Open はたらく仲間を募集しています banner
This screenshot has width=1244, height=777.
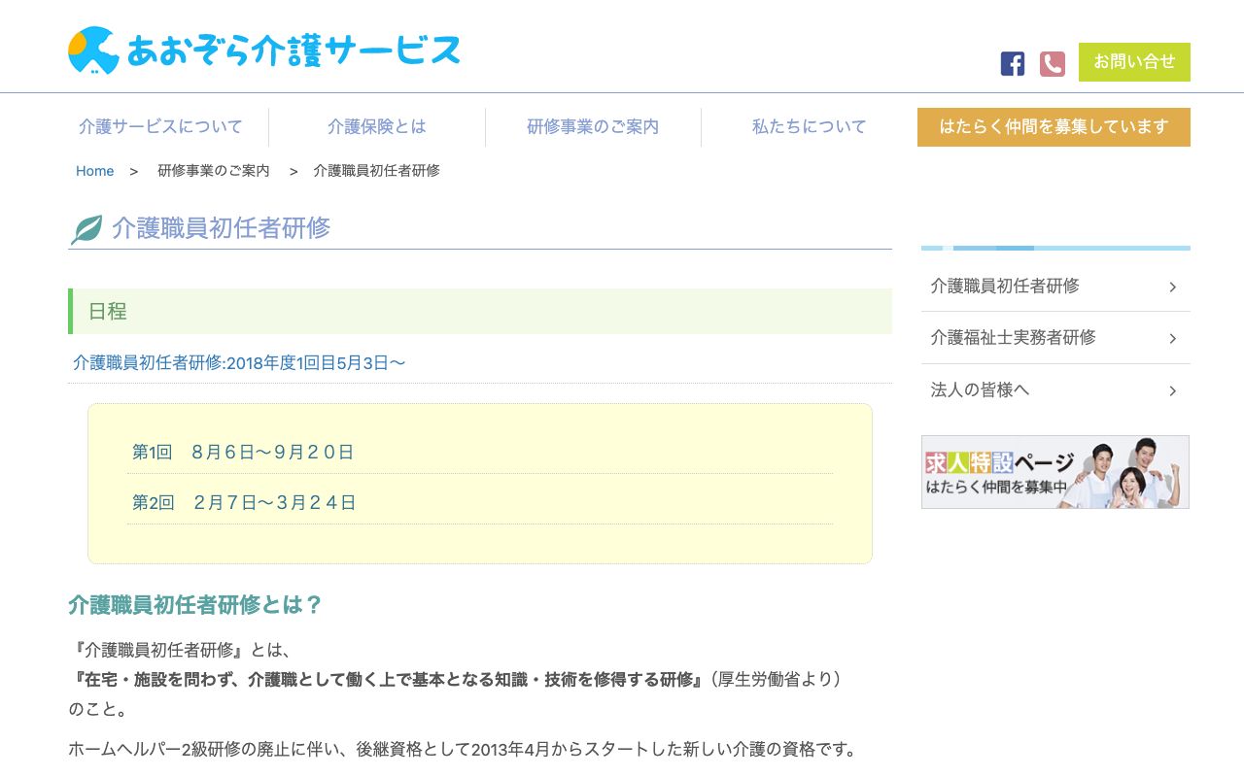pyautogui.click(x=1054, y=126)
